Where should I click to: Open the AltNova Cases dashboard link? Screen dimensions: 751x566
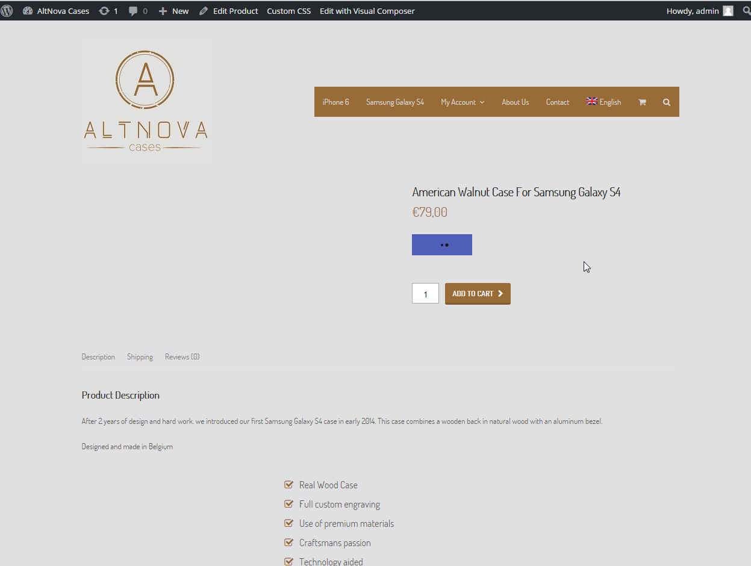point(56,11)
